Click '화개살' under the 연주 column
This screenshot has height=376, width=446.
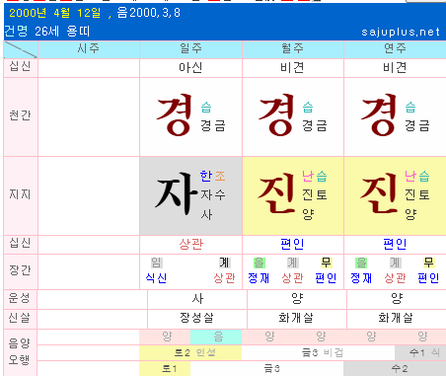pos(396,318)
